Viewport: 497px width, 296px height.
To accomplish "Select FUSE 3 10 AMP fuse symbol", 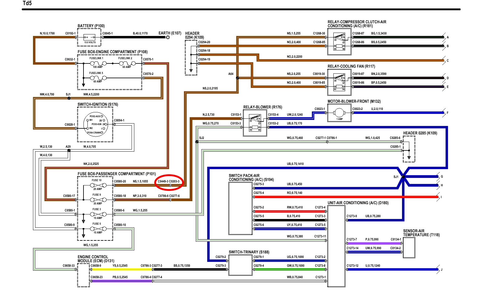I will point(98,214).
